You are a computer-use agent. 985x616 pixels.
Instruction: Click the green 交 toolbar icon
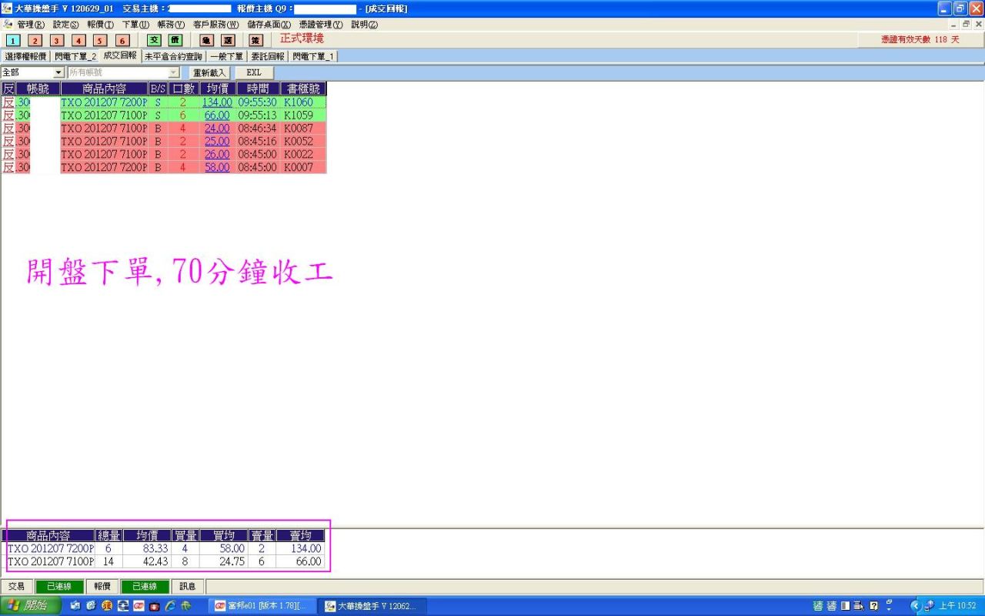coord(154,40)
